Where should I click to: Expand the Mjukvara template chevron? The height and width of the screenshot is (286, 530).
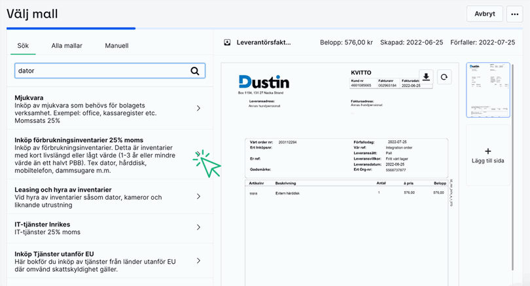198,108
